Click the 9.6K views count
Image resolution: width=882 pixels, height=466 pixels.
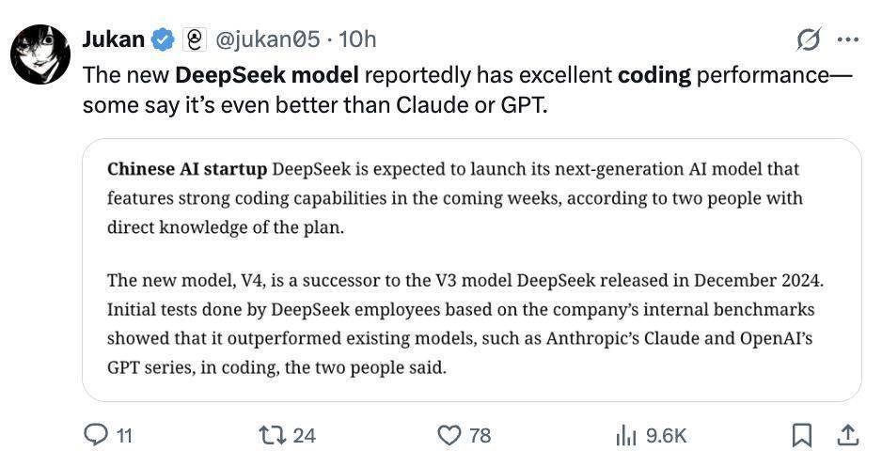[667, 436]
